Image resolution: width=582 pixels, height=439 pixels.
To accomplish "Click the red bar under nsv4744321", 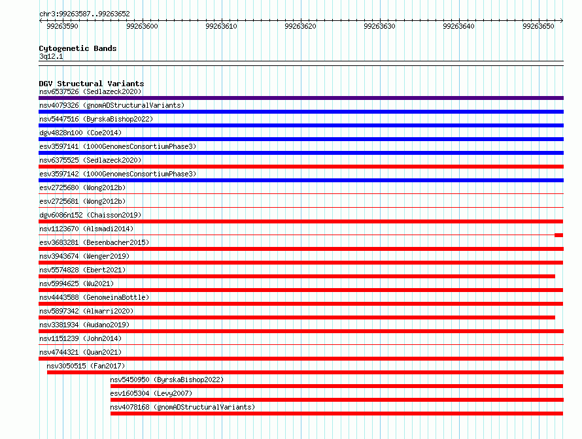I will click(301, 359).
